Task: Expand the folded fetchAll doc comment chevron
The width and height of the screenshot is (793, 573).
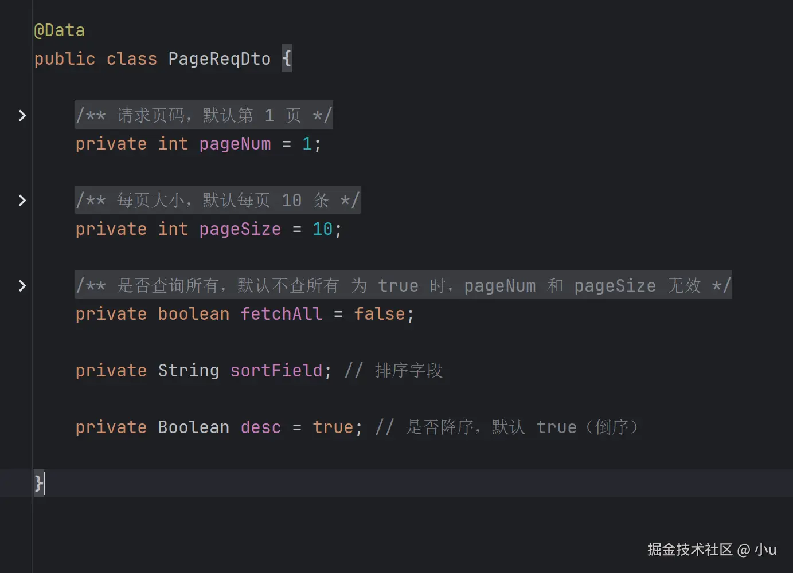Action: [22, 286]
